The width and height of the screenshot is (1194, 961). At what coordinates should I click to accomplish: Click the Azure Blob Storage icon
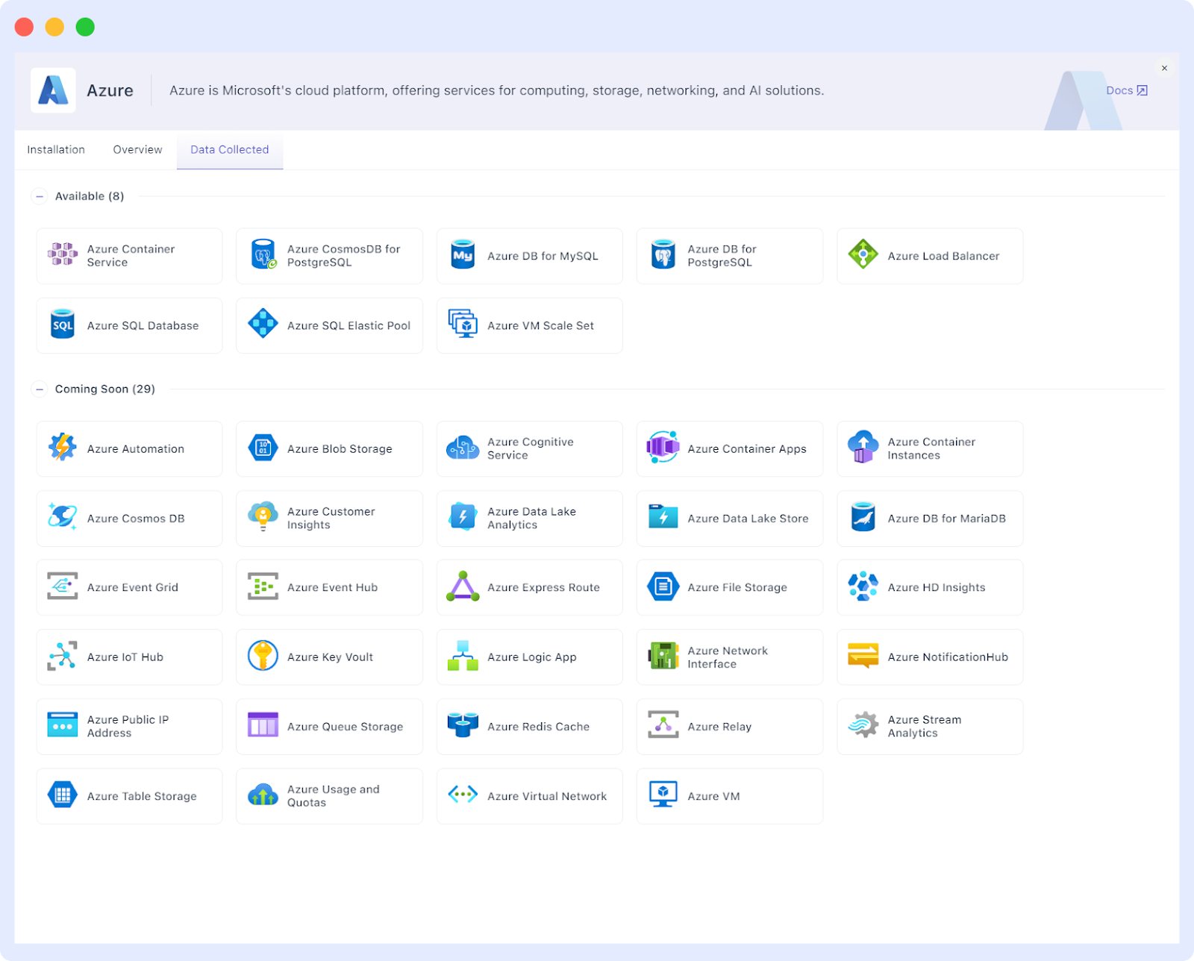pos(262,448)
